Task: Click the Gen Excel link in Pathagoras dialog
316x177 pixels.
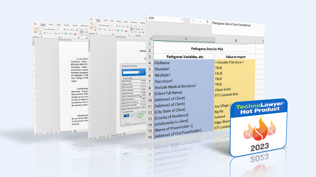Action: [x=127, y=123]
